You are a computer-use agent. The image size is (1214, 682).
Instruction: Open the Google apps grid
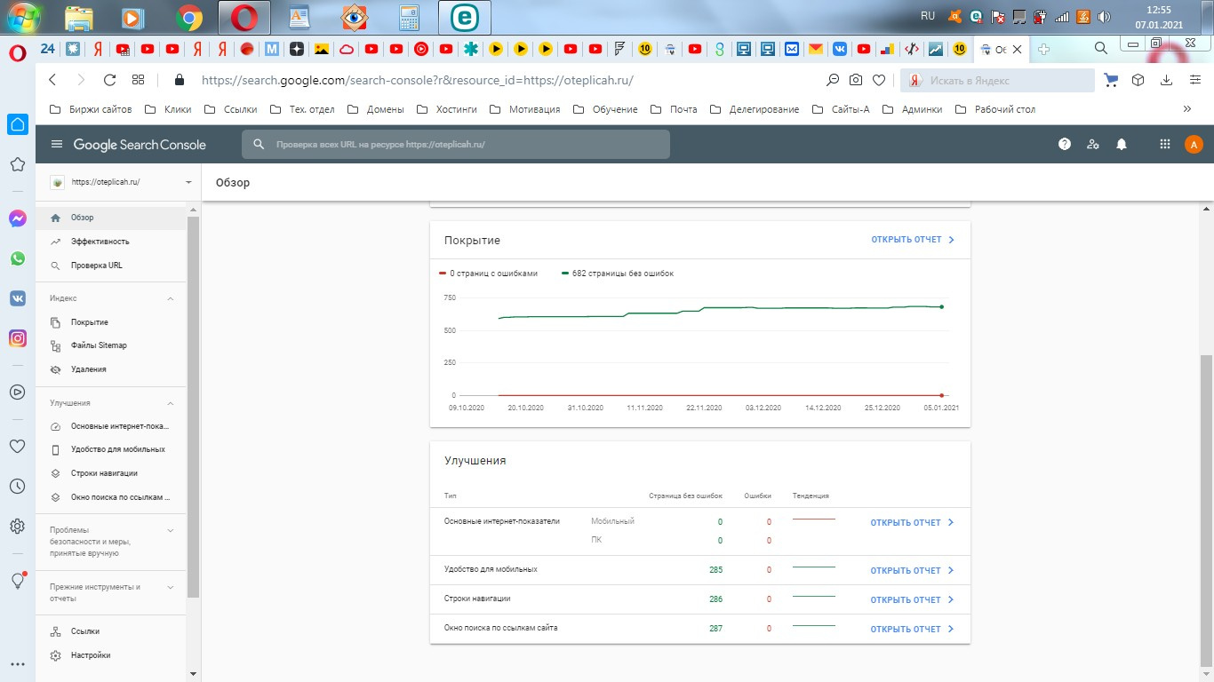click(x=1165, y=145)
